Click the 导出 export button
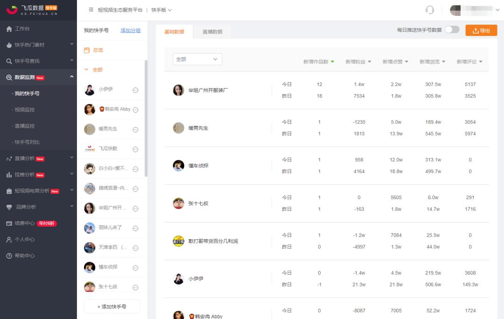 [481, 30]
